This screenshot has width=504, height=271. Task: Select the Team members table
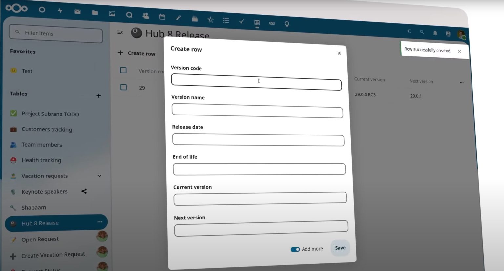coord(42,145)
